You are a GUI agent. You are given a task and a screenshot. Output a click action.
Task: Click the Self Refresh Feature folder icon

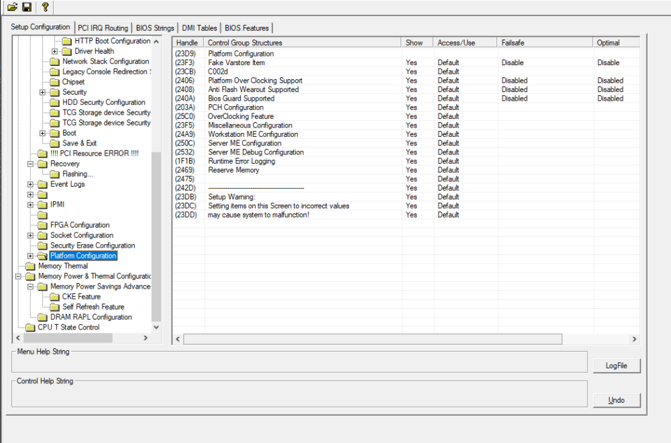pos(55,307)
